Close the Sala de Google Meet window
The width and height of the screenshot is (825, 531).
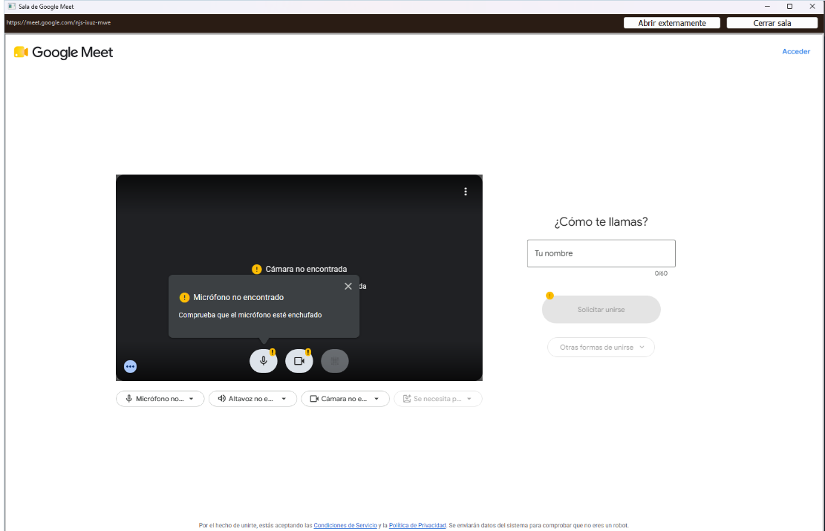[x=812, y=7]
